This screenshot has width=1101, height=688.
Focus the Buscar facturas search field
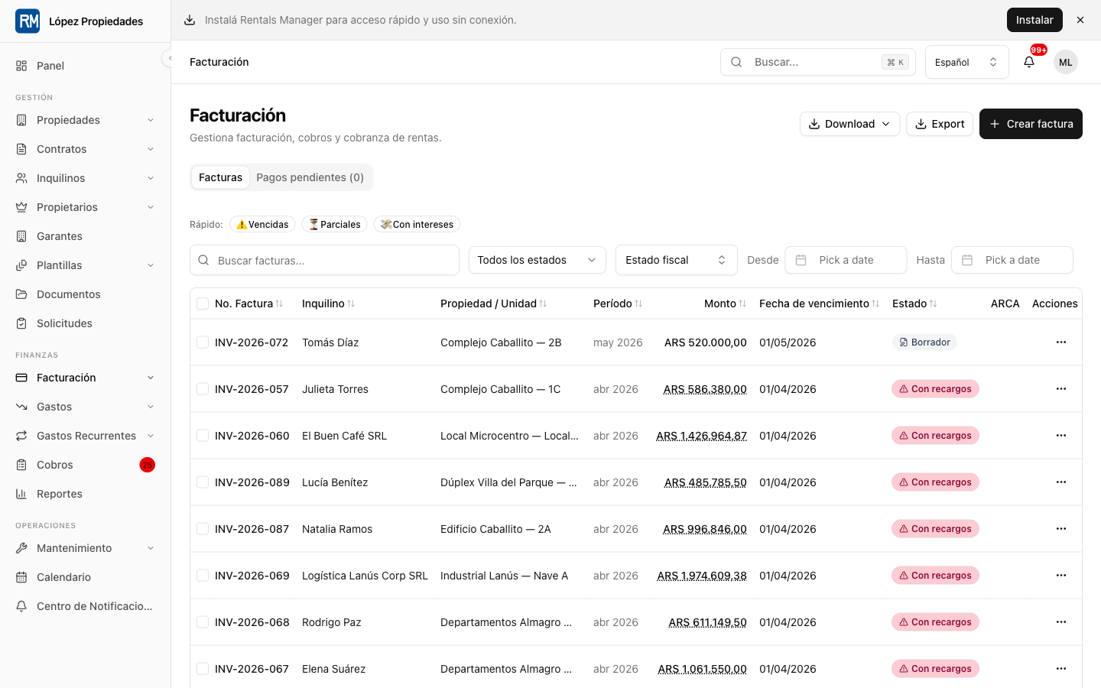pyautogui.click(x=324, y=260)
